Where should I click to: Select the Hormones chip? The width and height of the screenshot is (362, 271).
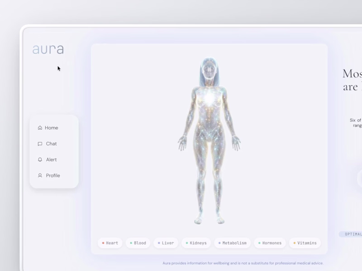270,243
